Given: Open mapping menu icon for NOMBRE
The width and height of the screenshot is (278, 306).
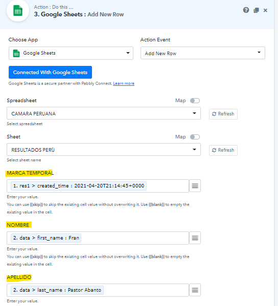Looking at the screenshot, I should (195, 238).
